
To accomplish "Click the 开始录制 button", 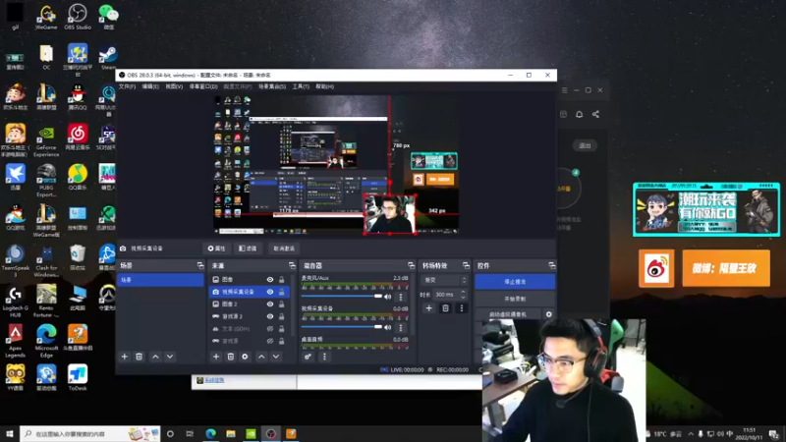I will (x=515, y=299).
